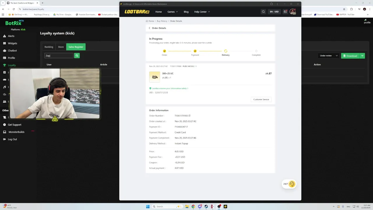373x210 pixels.
Task: Open Steam from the taskbar
Action: 206,206
